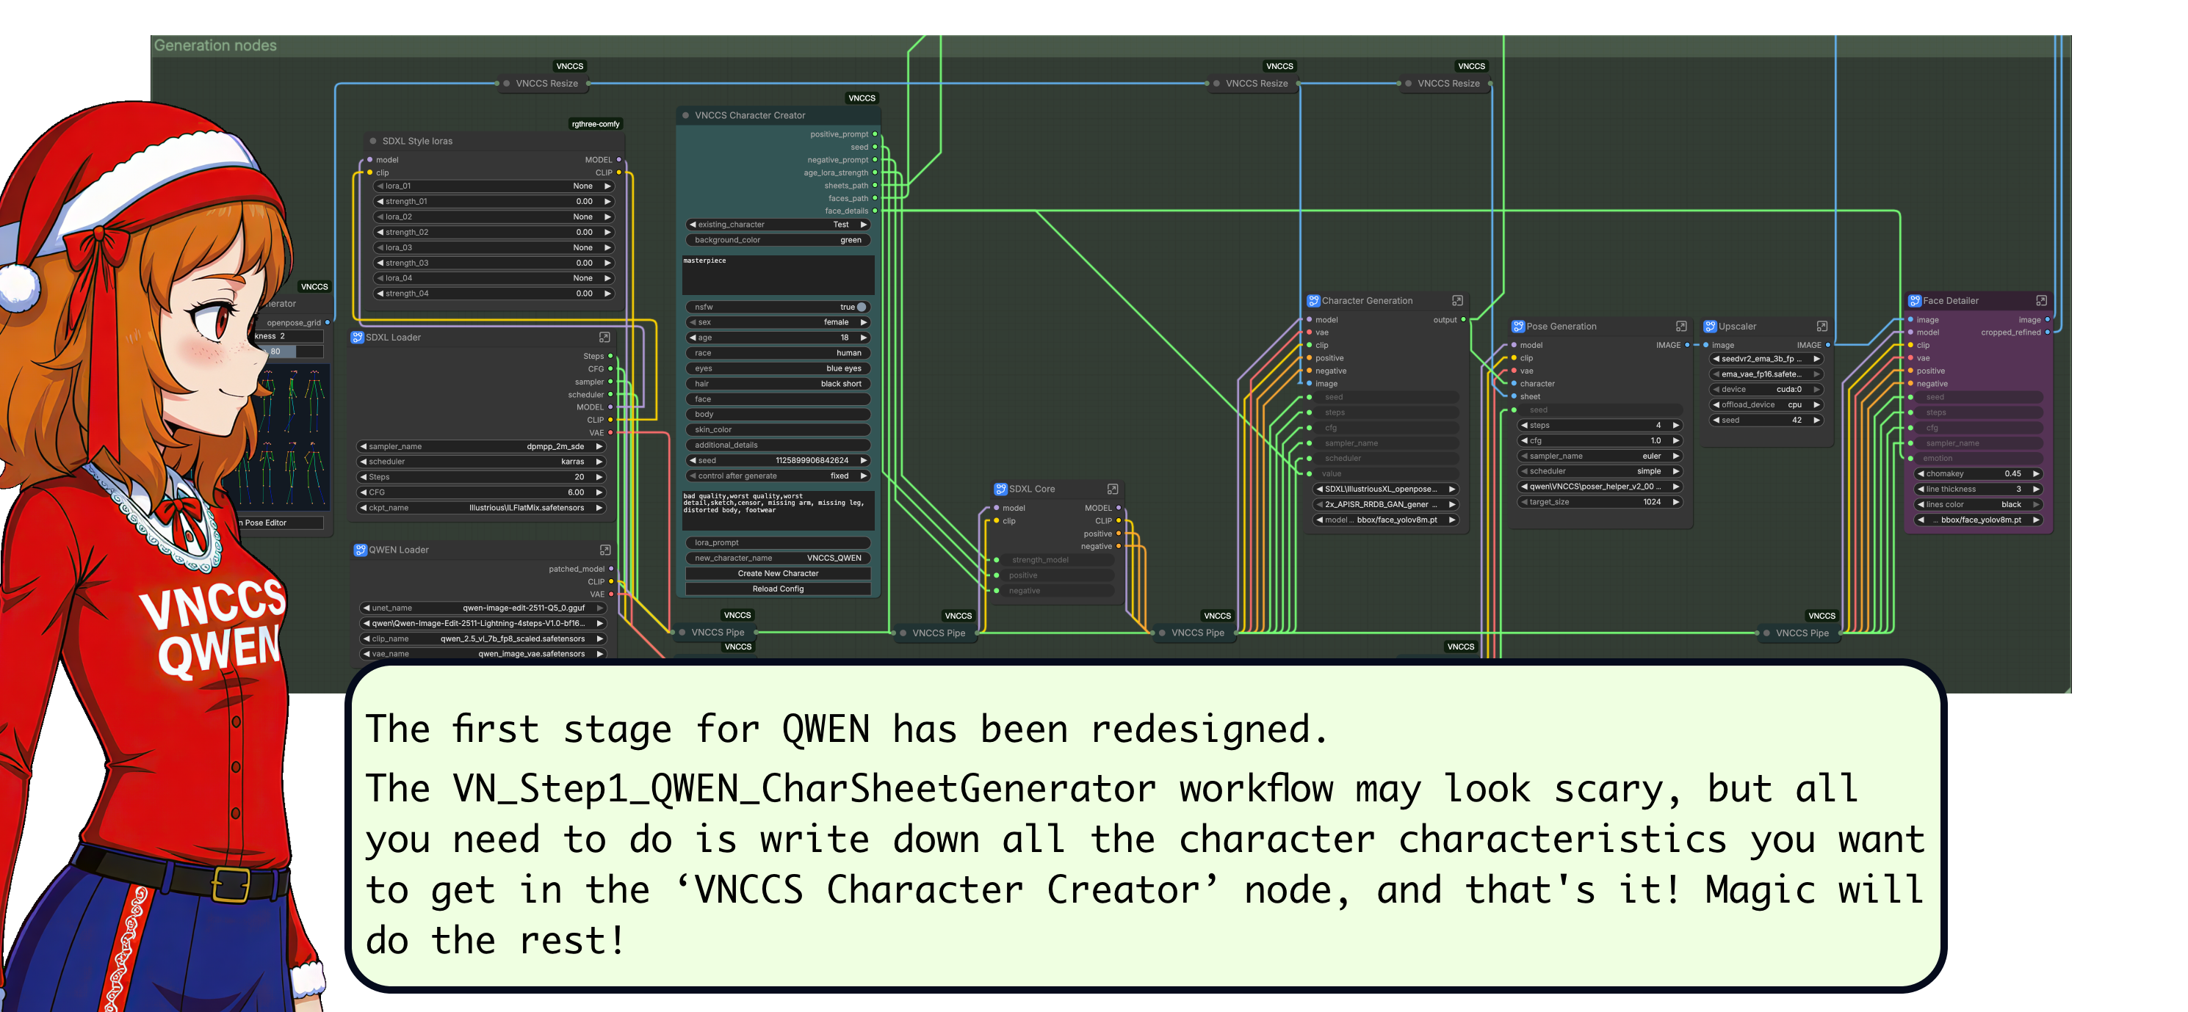Open the existing_character Test dropdown
Image resolution: width=2188 pixels, height=1012 pixels.
pos(777,225)
